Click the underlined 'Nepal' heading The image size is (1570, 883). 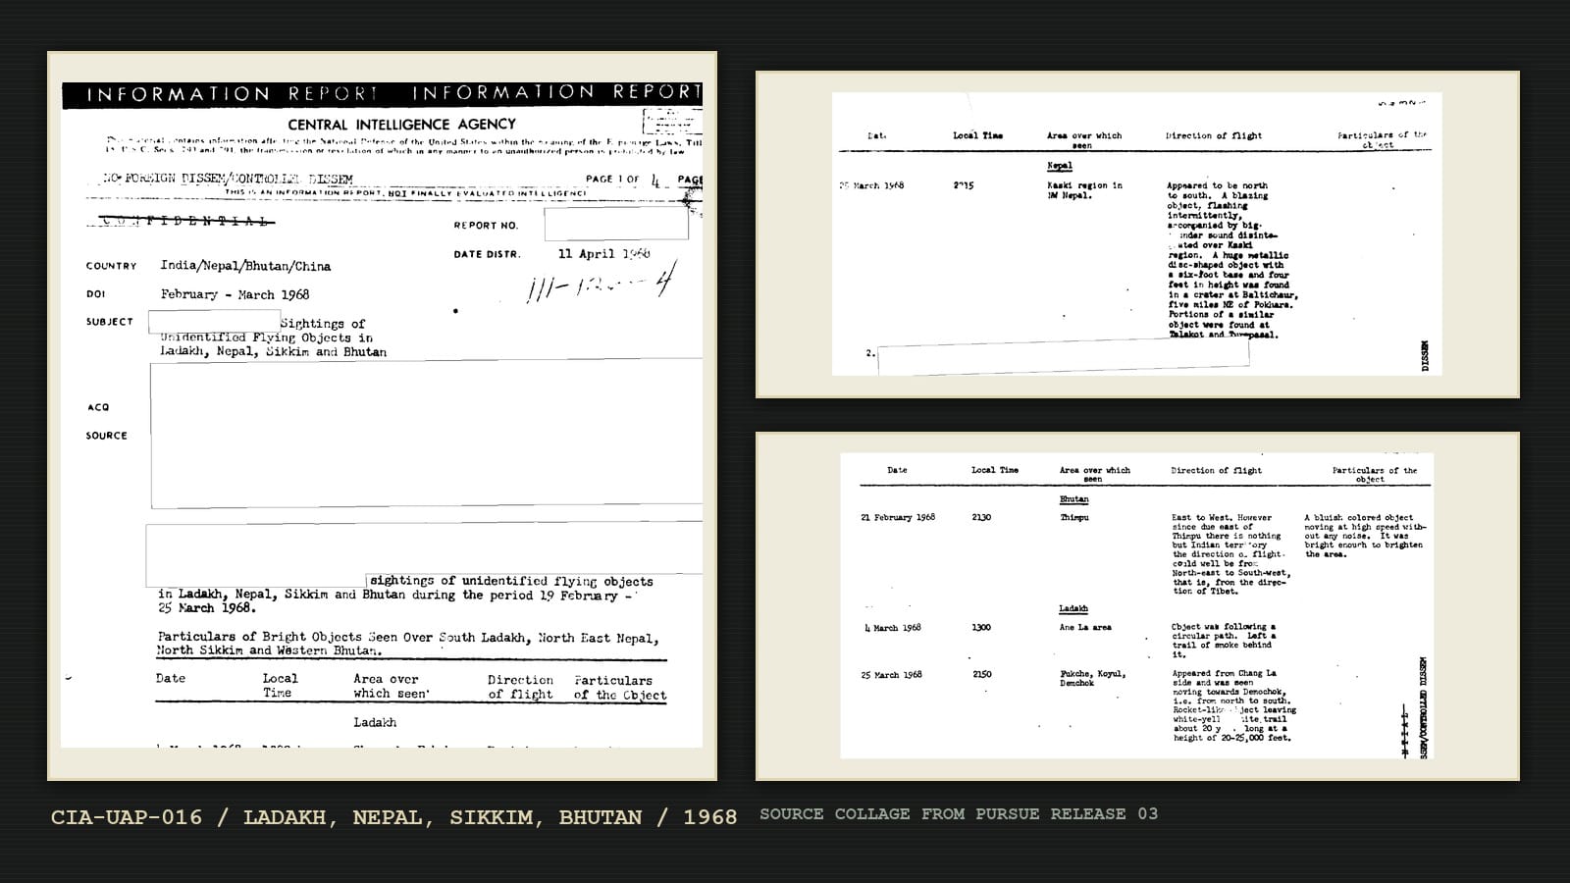point(1060,166)
